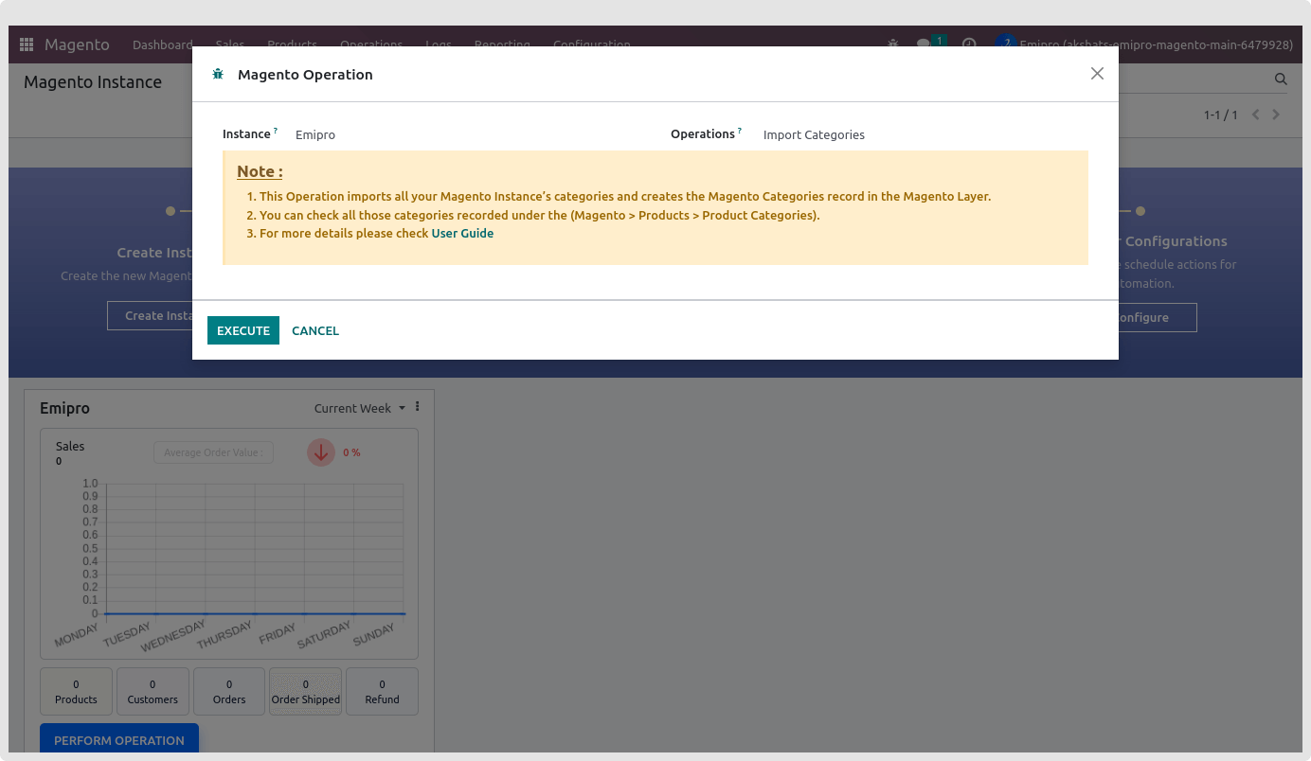Open the Current Week period dropdown
This screenshot has height=761, width=1311.
[360, 408]
